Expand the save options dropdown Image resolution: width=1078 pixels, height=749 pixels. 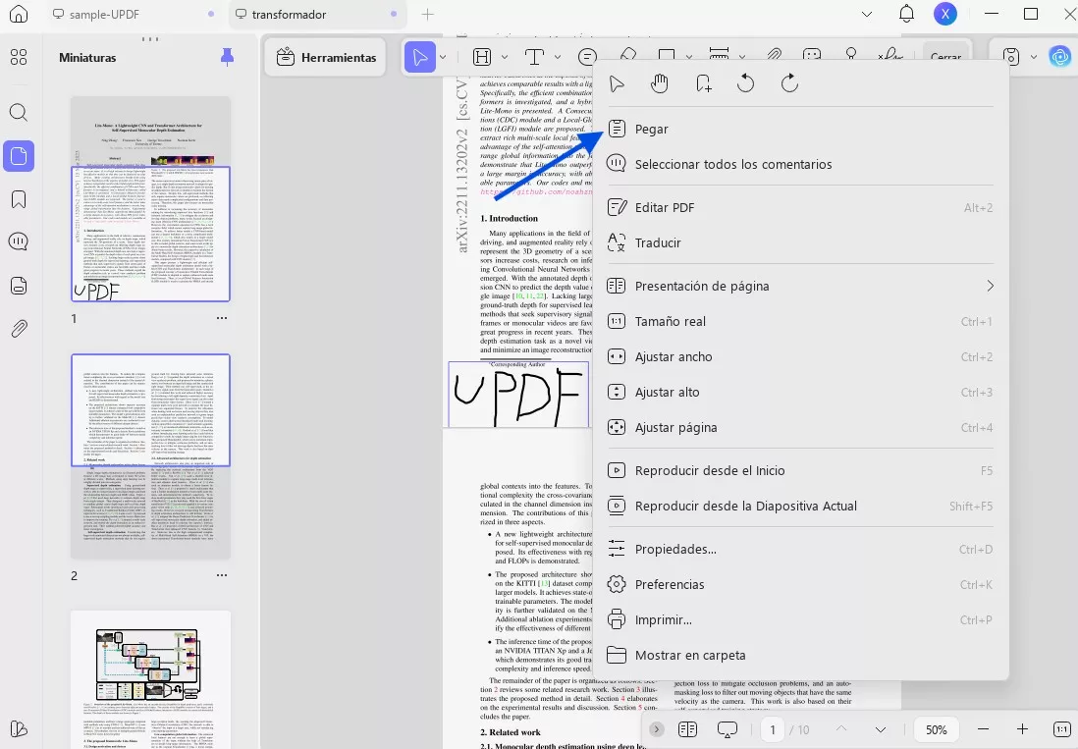[1033, 57]
